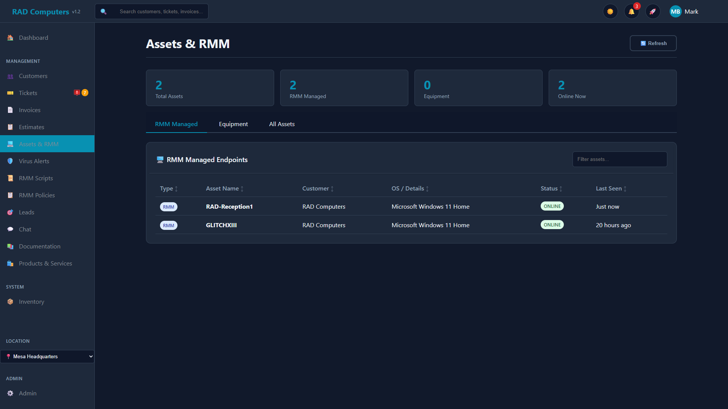The height and width of the screenshot is (409, 728).
Task: Open Admin settings from the sidebar
Action: point(28,393)
